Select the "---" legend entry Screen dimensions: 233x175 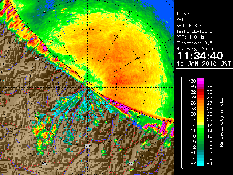[208, 81]
